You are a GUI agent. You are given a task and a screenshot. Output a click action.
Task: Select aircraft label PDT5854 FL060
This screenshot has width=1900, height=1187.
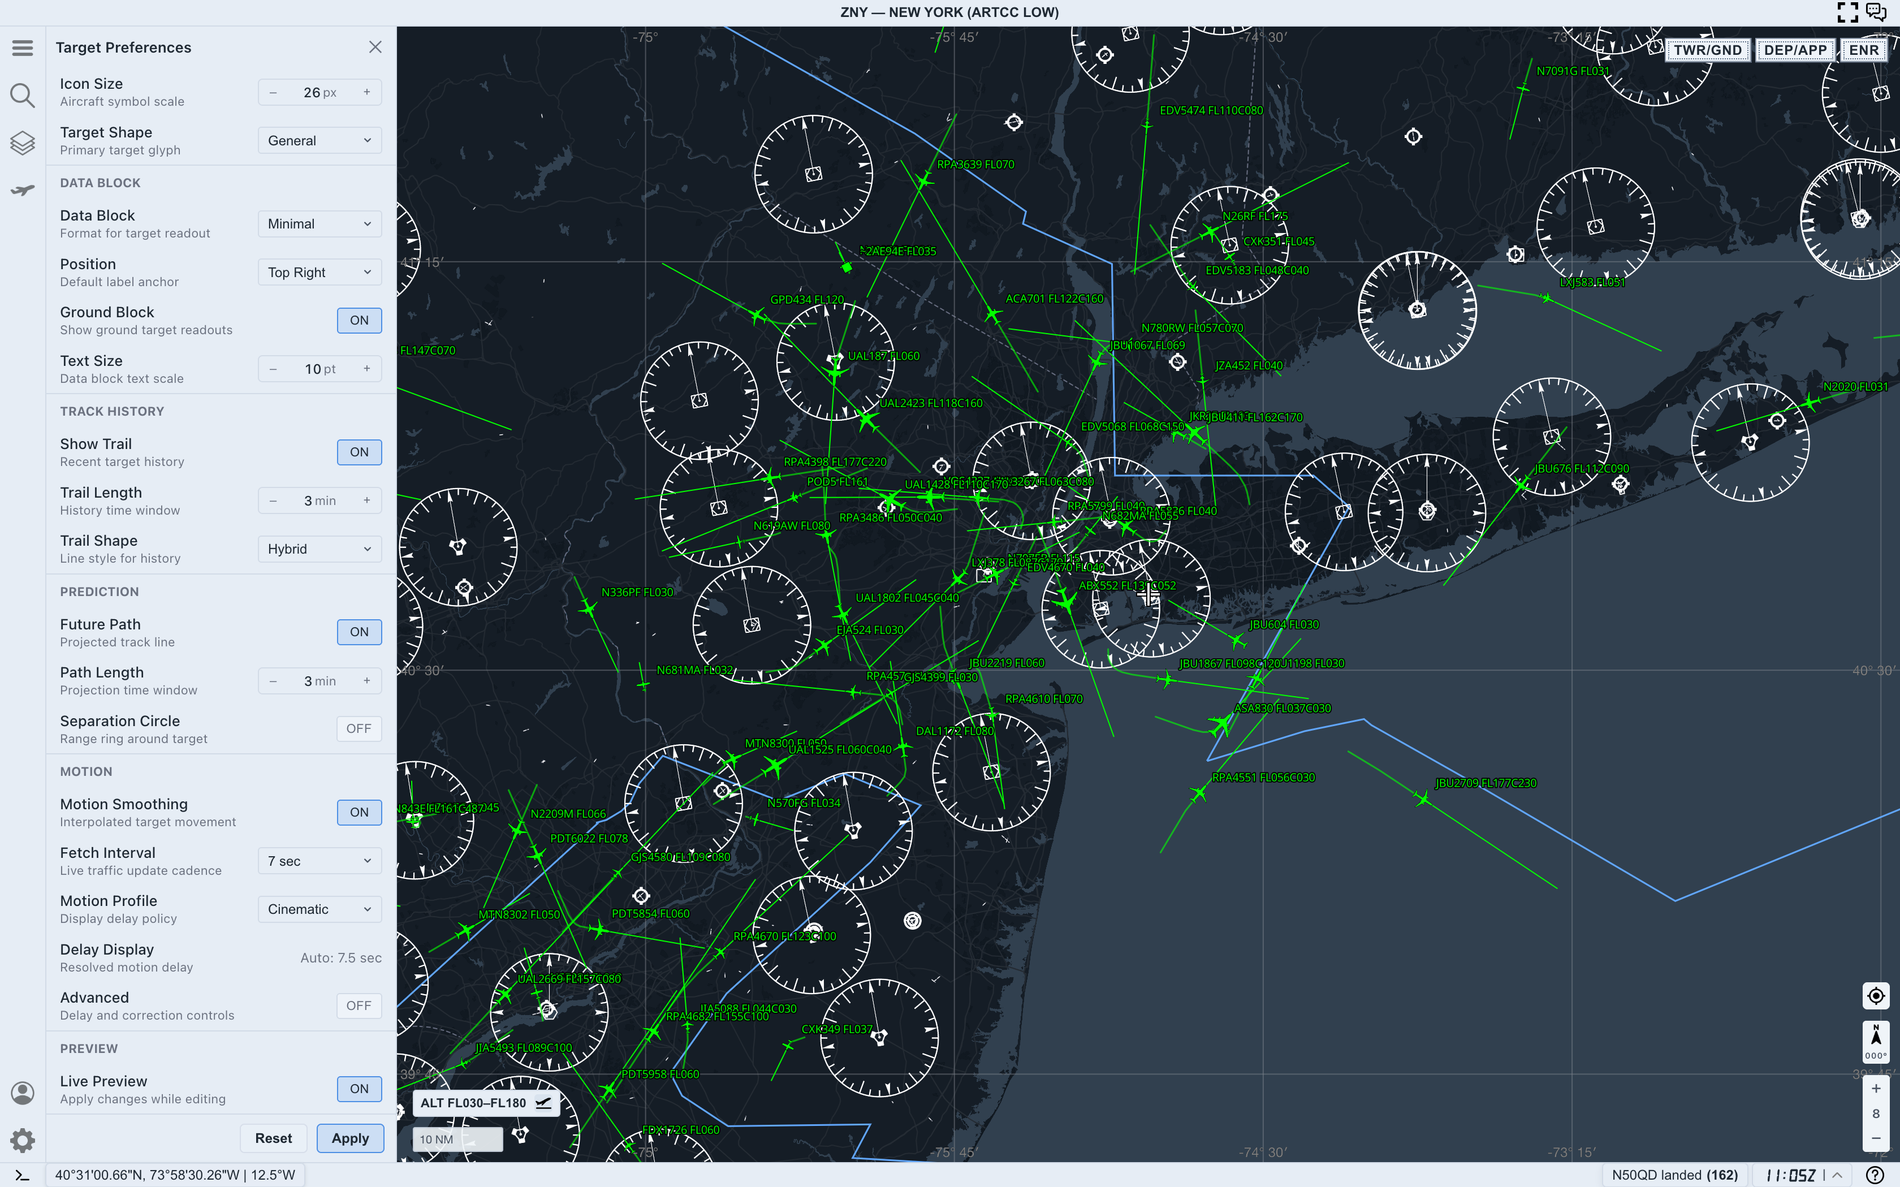tap(651, 913)
